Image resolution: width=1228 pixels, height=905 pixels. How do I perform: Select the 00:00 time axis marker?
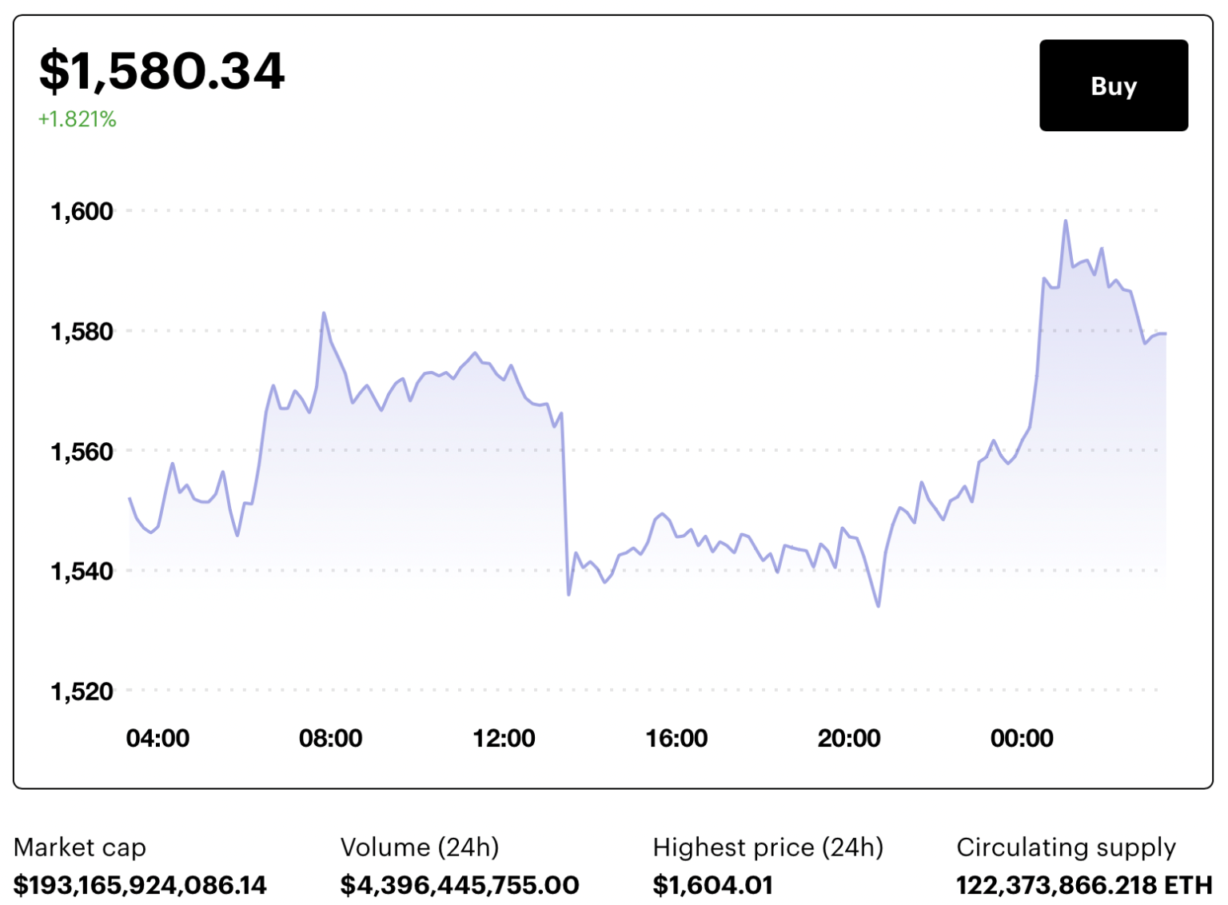pyautogui.click(x=1022, y=738)
